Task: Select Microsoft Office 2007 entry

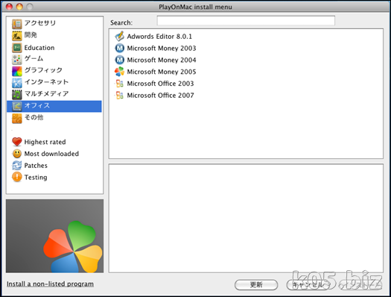Action: (x=160, y=96)
